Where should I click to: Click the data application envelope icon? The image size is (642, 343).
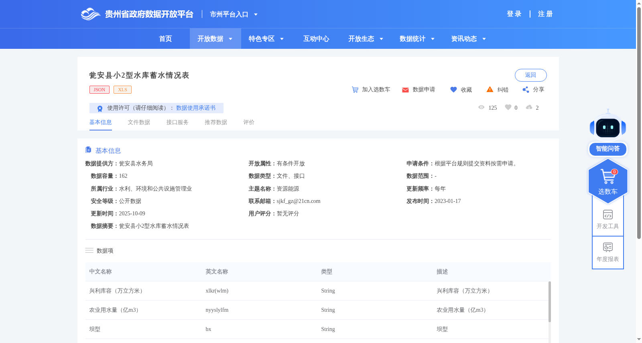[405, 90]
